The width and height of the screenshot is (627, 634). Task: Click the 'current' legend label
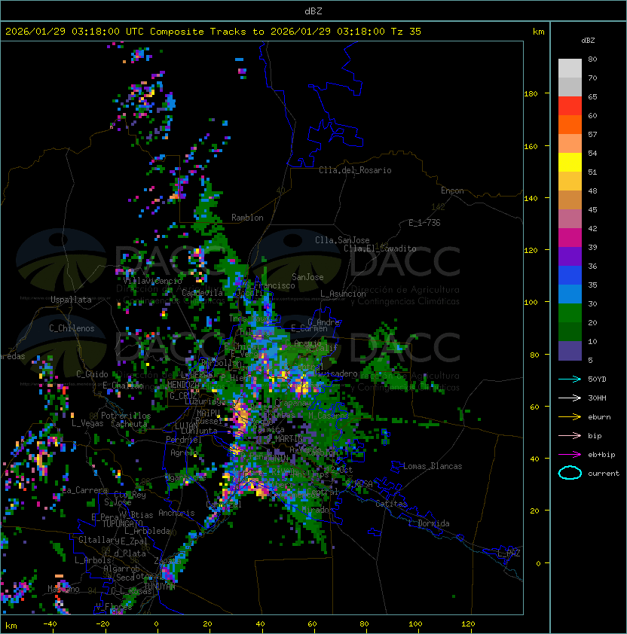604,473
